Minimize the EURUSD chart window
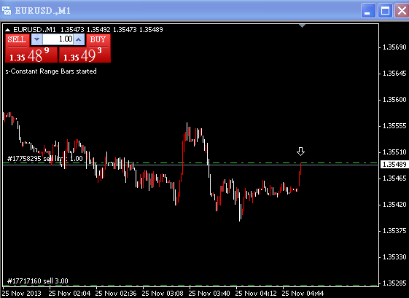Image resolution: width=409 pixels, height=298 pixels. click(368, 11)
